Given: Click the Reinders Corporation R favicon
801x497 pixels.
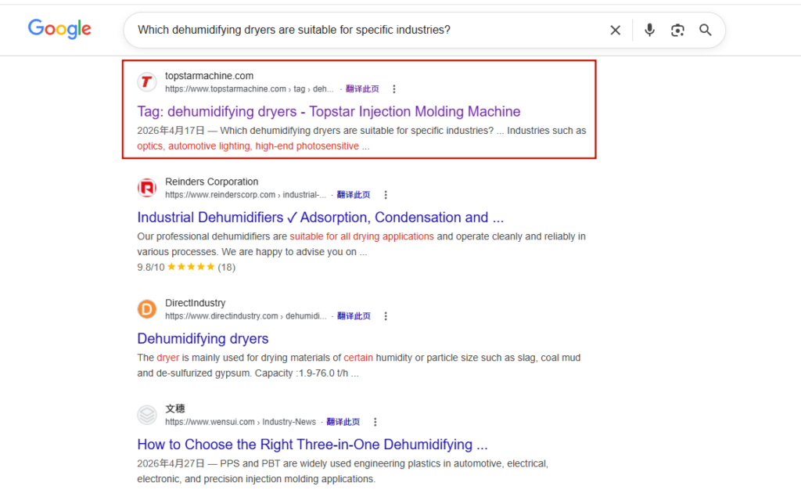Looking at the screenshot, I should 146,188.
